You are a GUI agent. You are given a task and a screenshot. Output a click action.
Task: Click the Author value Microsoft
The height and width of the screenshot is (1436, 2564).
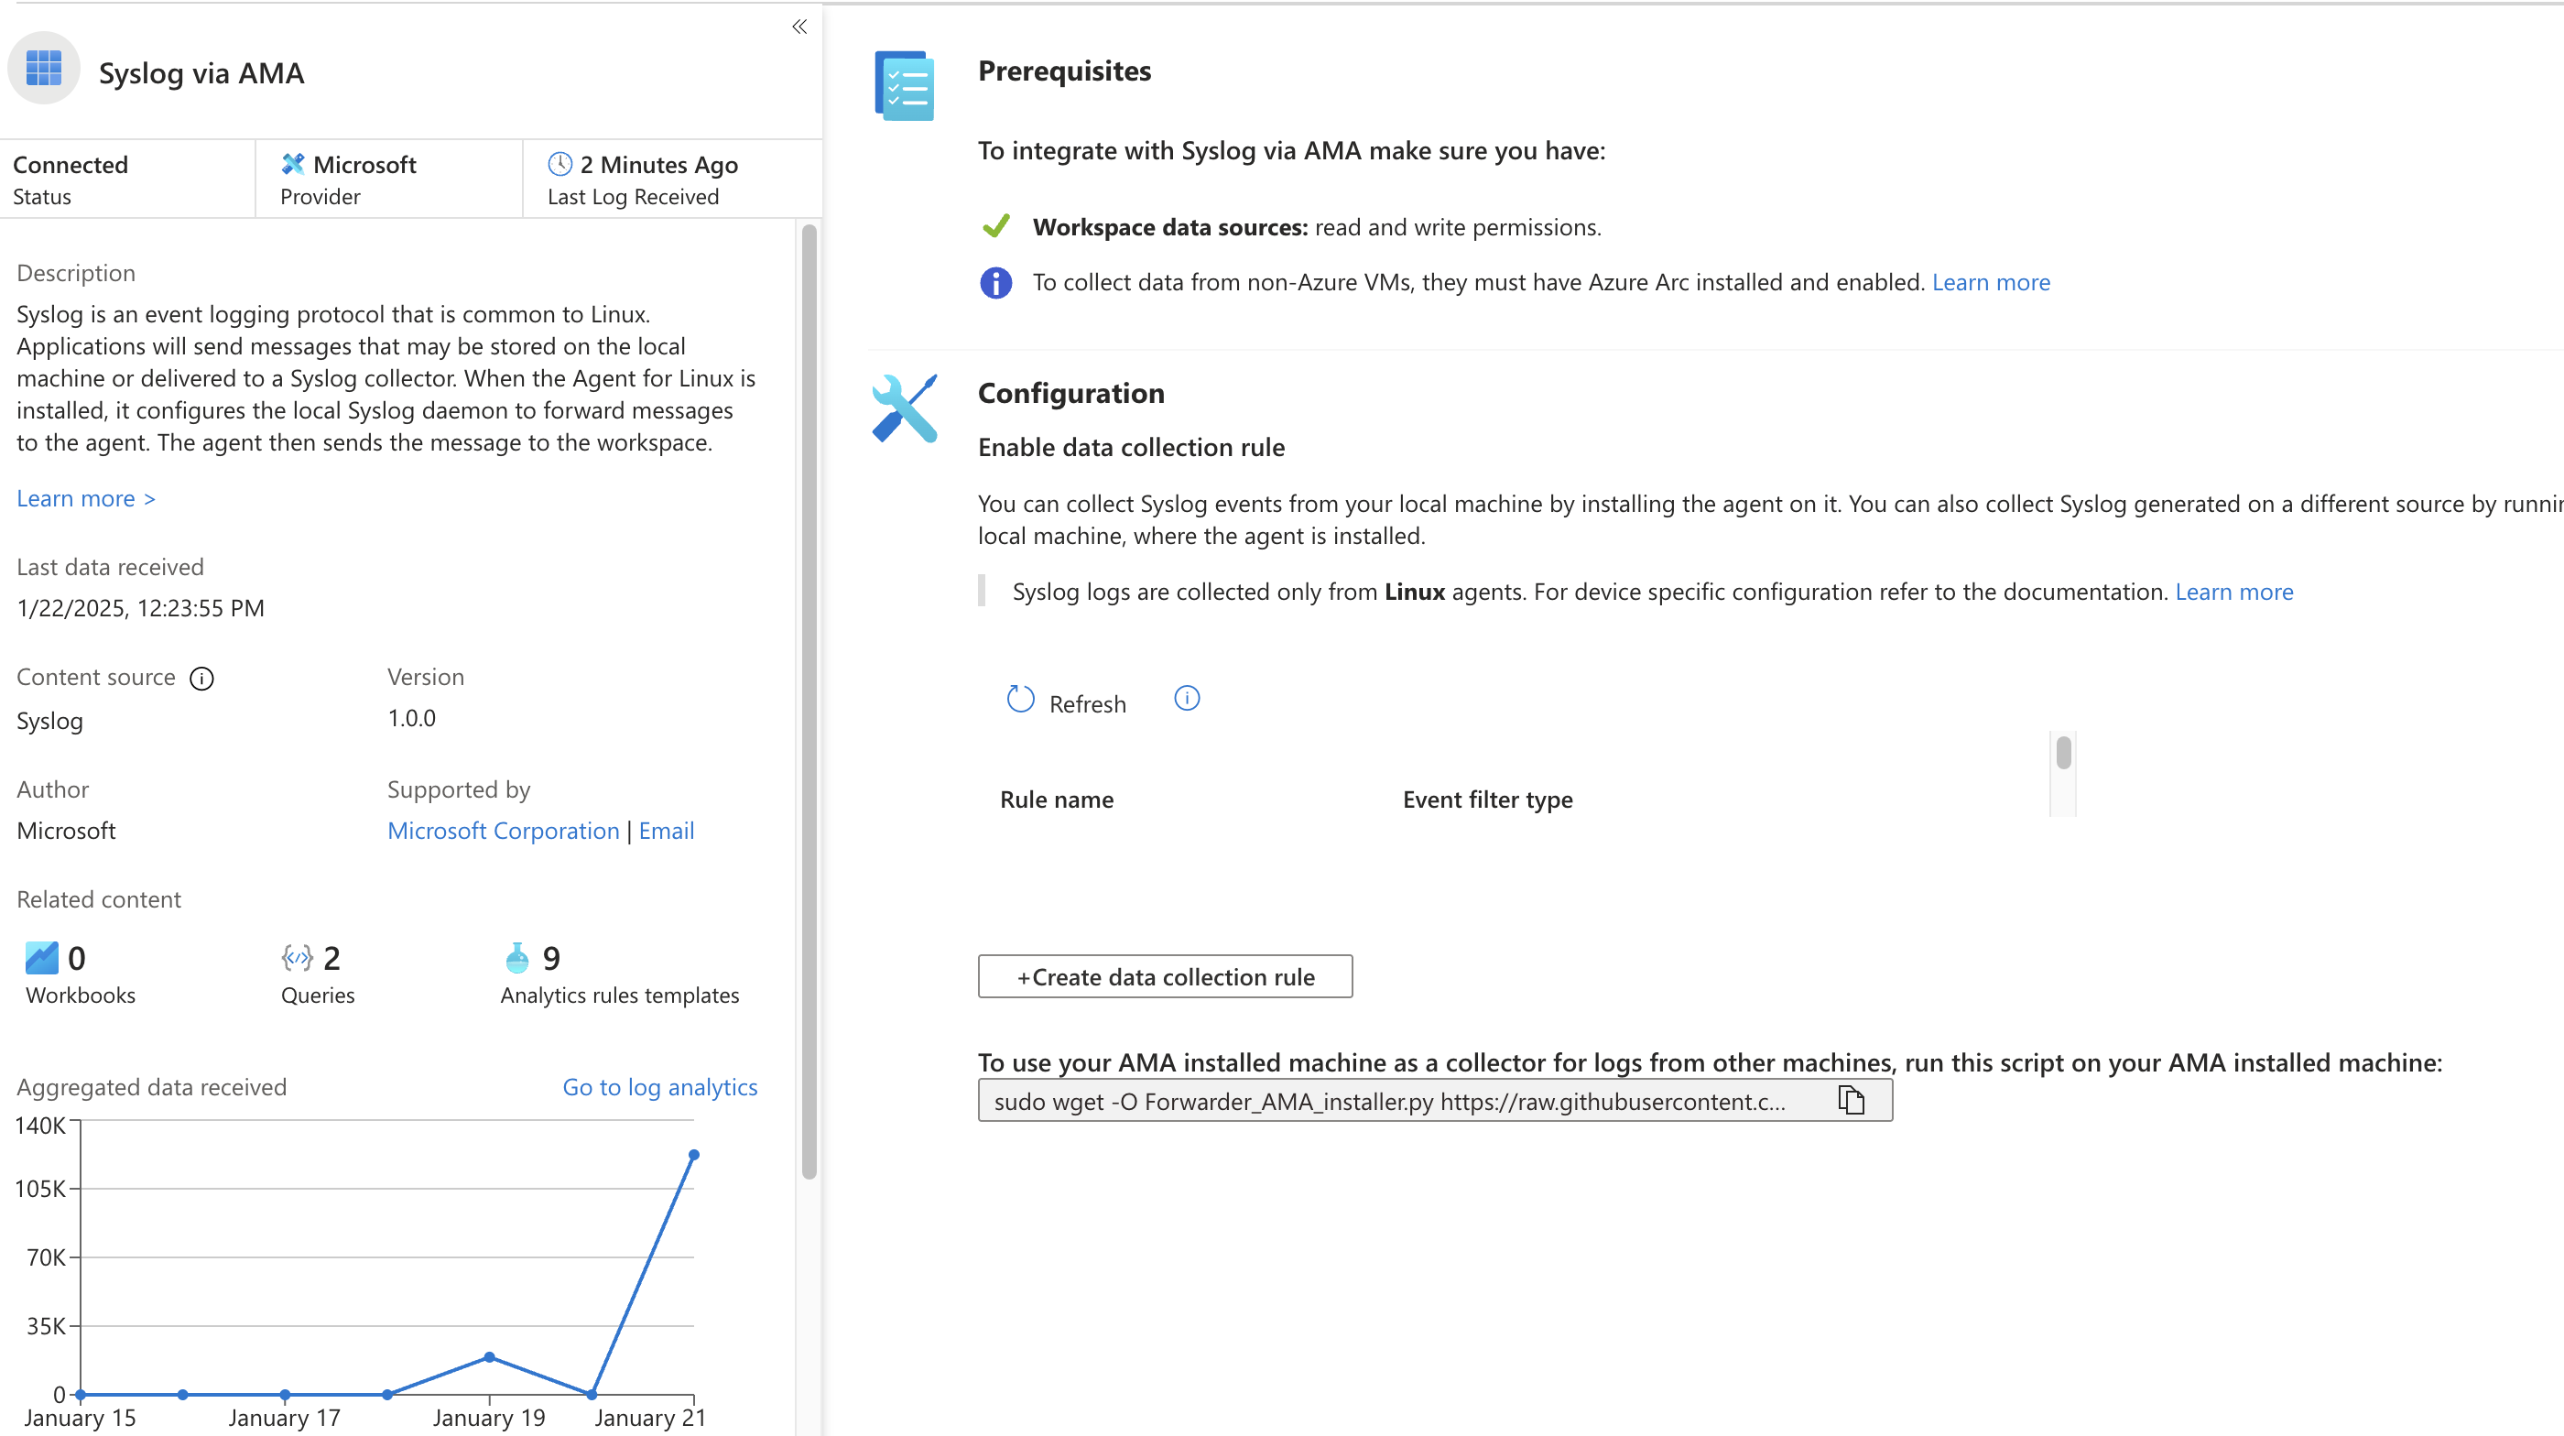point(66,831)
